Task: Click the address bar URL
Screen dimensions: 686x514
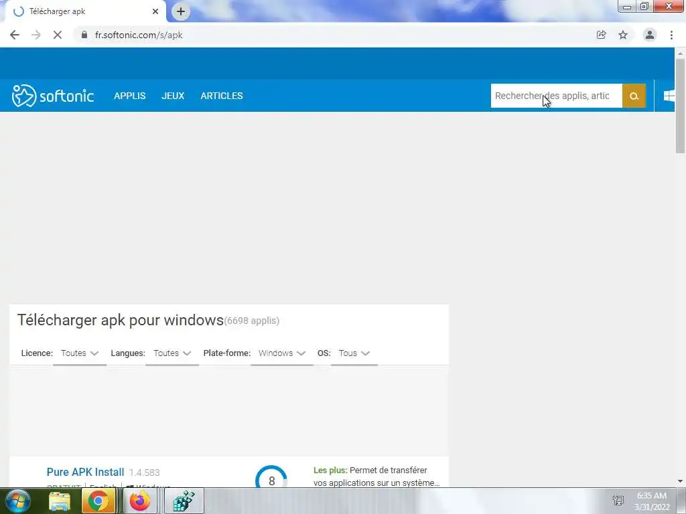Action: point(139,35)
